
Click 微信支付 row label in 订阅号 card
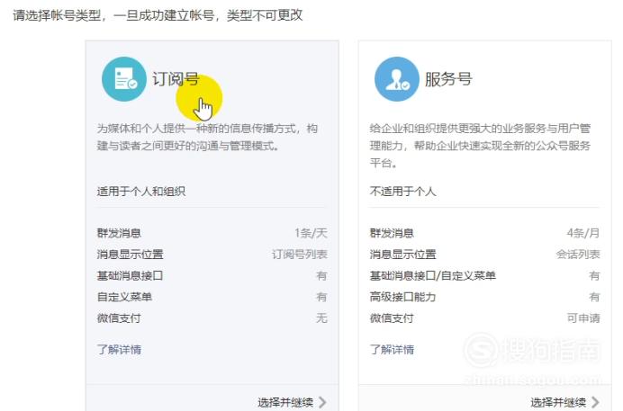[119, 317]
